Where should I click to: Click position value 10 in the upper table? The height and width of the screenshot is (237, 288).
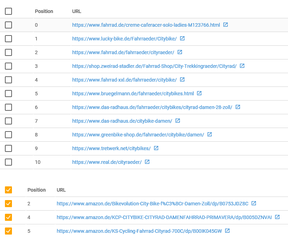[38, 162]
